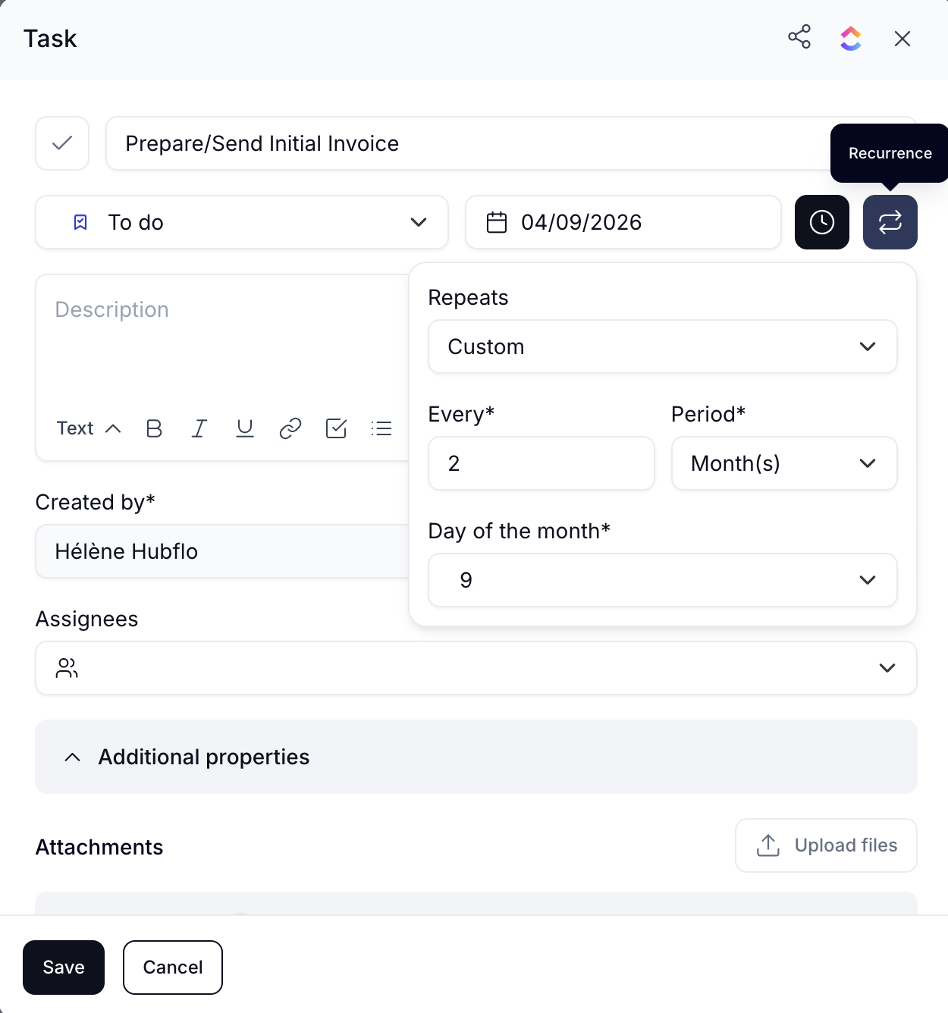
Task: Open the Text style menu
Action: (x=89, y=428)
